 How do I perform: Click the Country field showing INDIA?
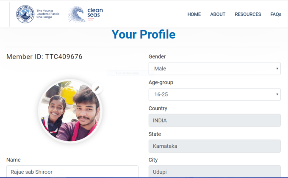pos(215,120)
